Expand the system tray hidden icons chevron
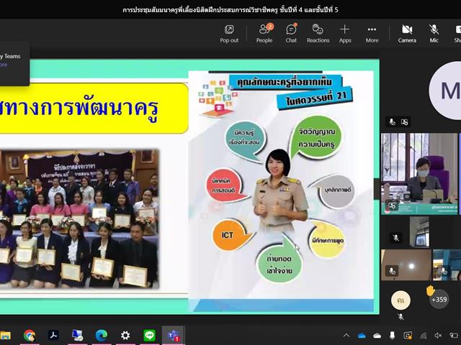Image resolution: width=461 pixels, height=345 pixels. [x=346, y=336]
